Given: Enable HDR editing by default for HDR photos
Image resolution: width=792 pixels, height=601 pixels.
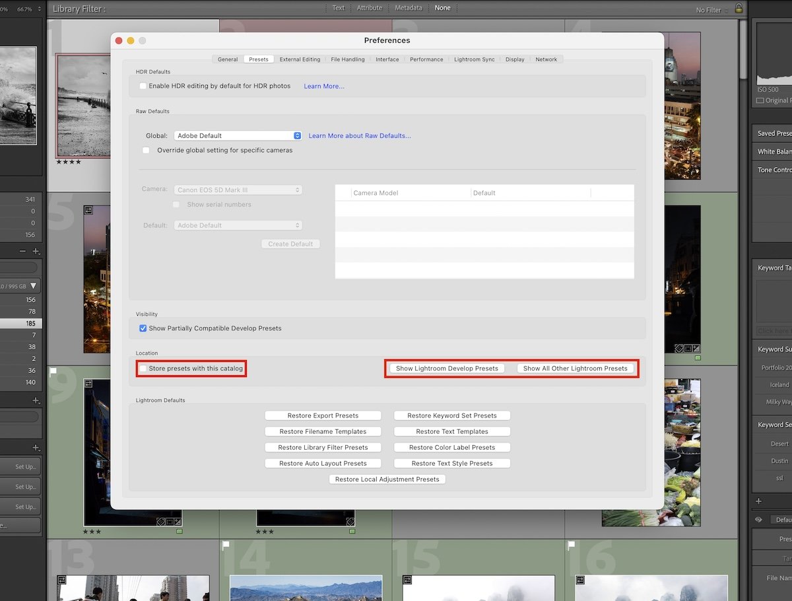Looking at the screenshot, I should (x=143, y=86).
